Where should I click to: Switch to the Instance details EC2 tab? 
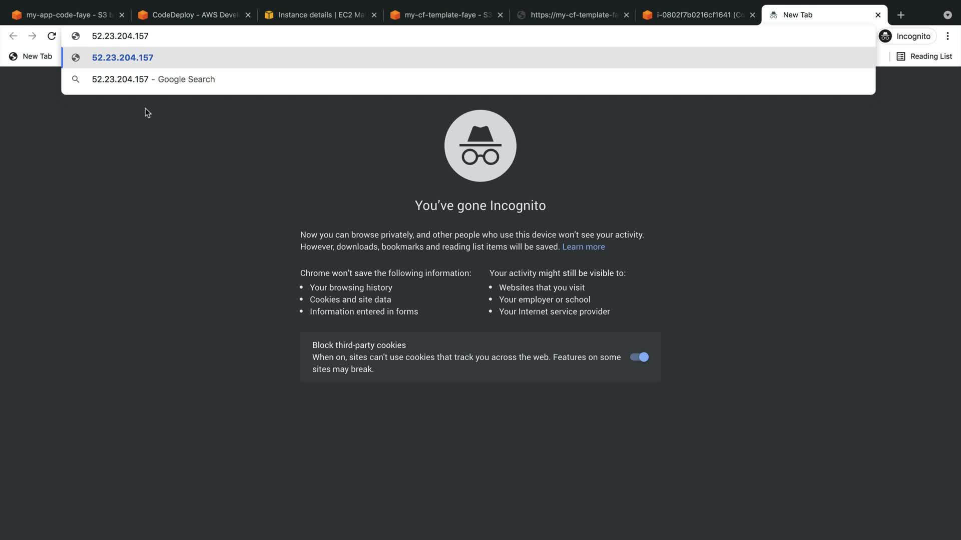(320, 15)
